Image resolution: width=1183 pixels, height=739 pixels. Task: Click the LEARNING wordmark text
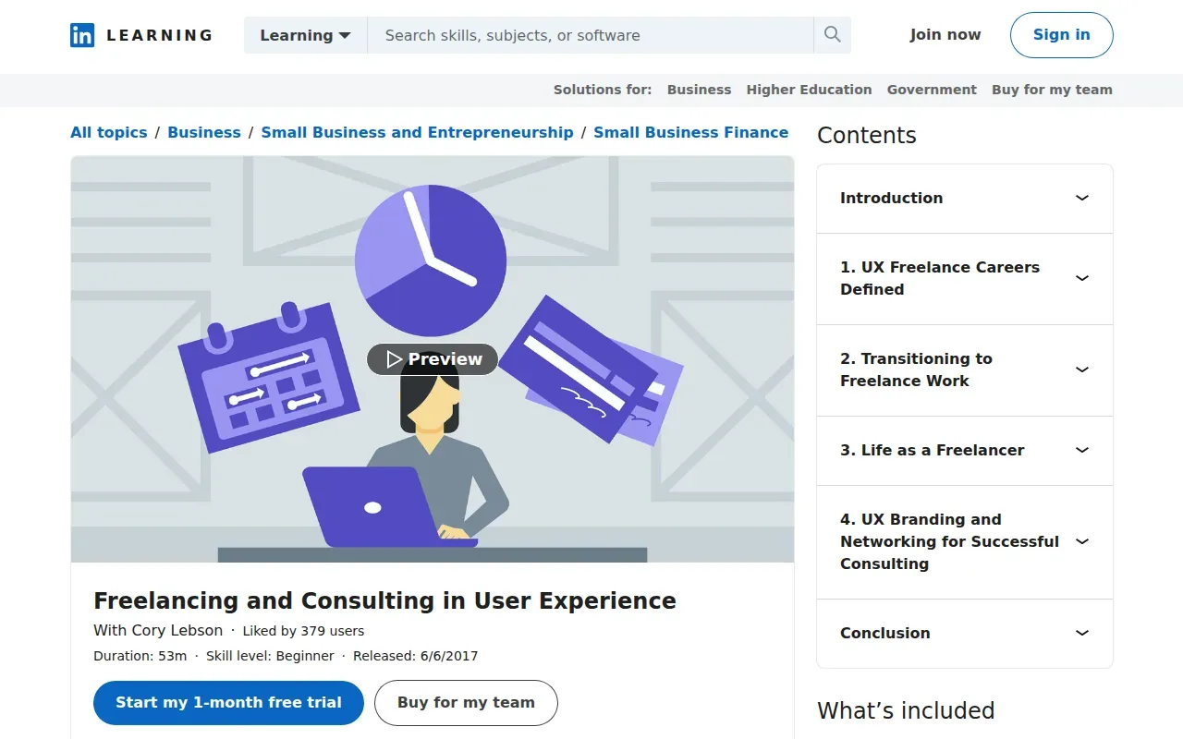[160, 35]
